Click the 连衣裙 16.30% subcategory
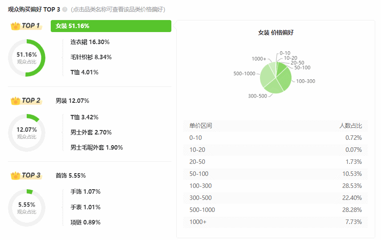The image size is (381, 240). pos(90,42)
